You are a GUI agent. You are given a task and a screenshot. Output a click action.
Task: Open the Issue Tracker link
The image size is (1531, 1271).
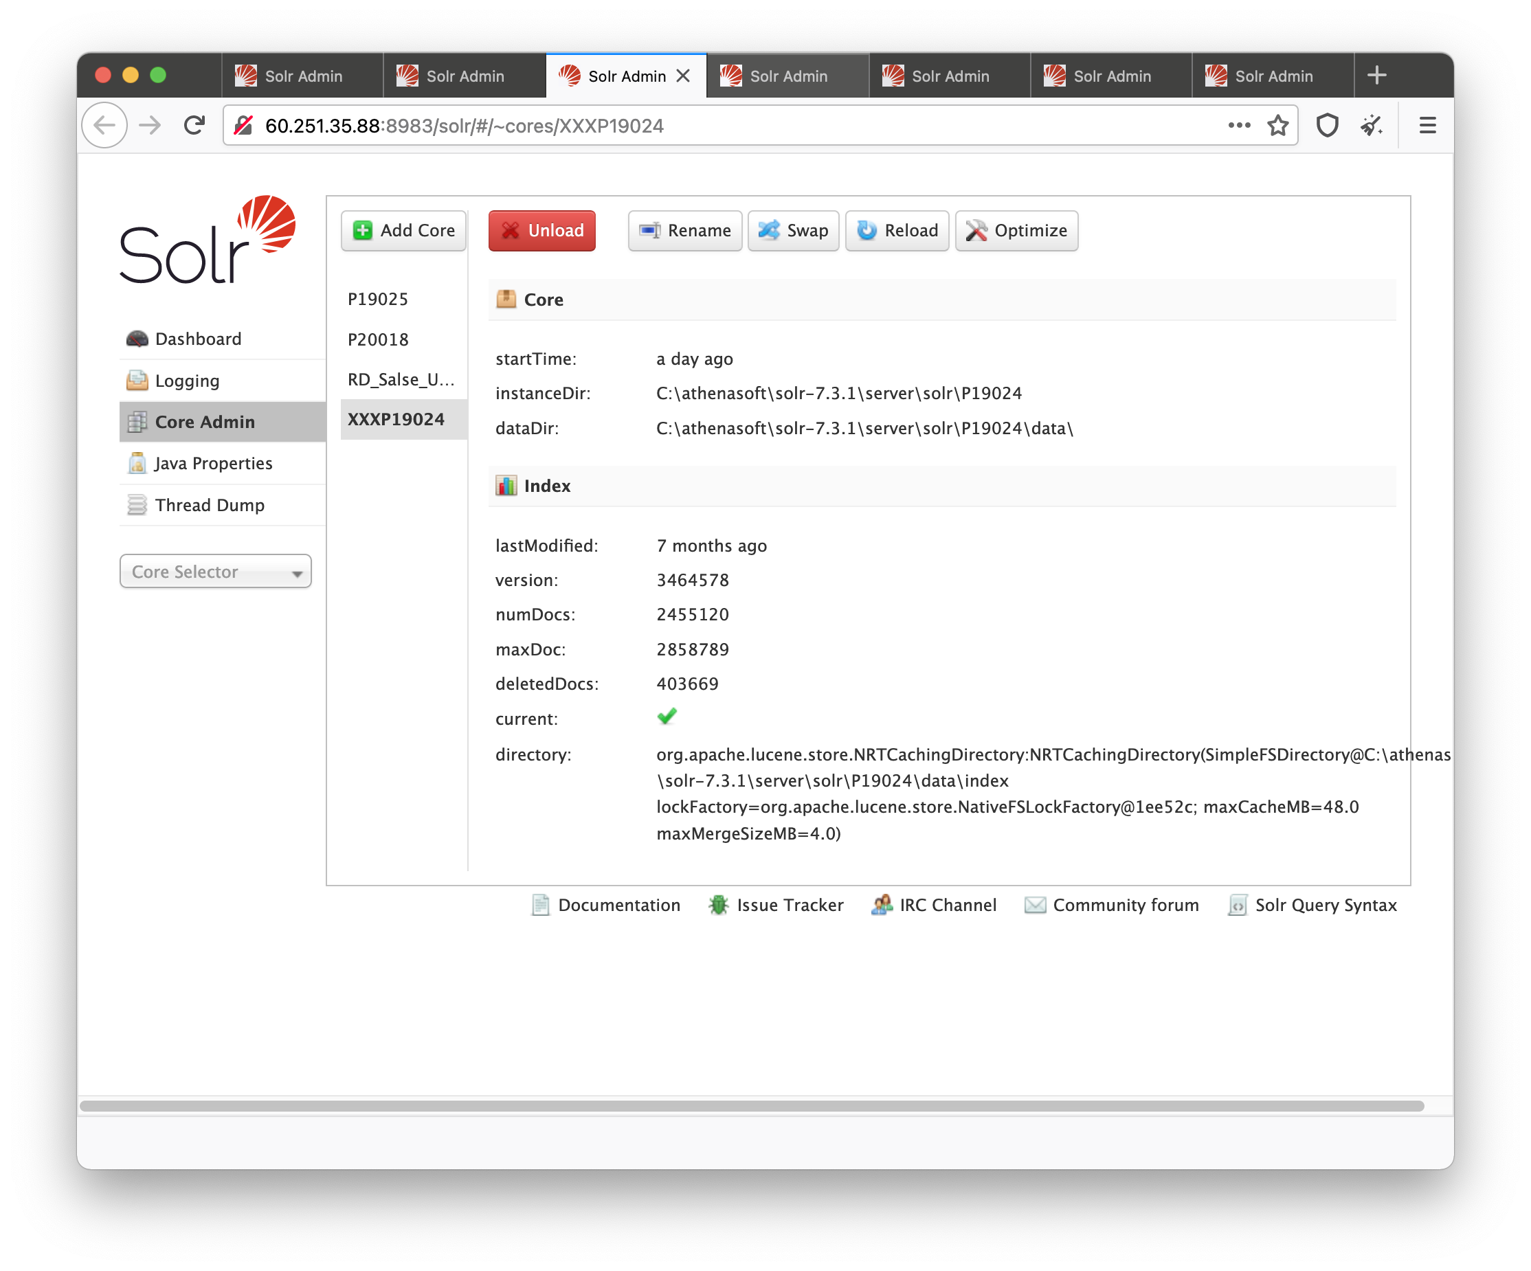click(776, 904)
